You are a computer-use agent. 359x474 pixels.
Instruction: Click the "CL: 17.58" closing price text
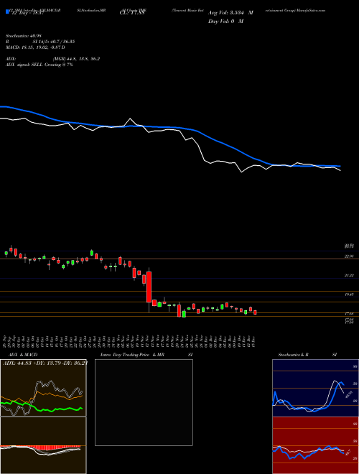pos(132,14)
